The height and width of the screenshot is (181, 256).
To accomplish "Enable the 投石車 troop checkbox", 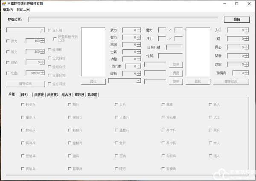I will click(163, 117).
